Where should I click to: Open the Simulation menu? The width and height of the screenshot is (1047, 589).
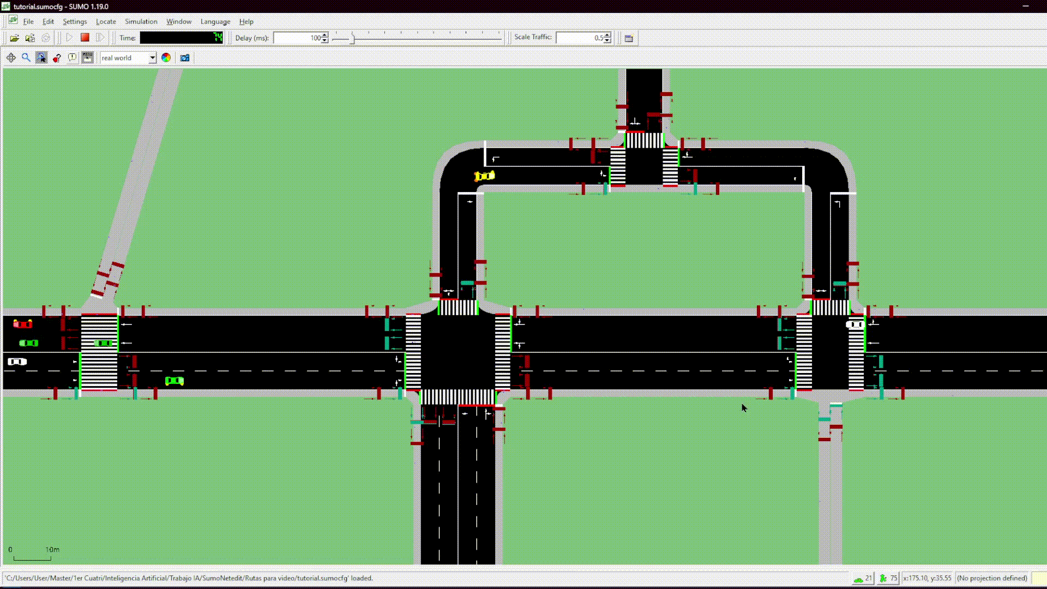[x=141, y=21]
